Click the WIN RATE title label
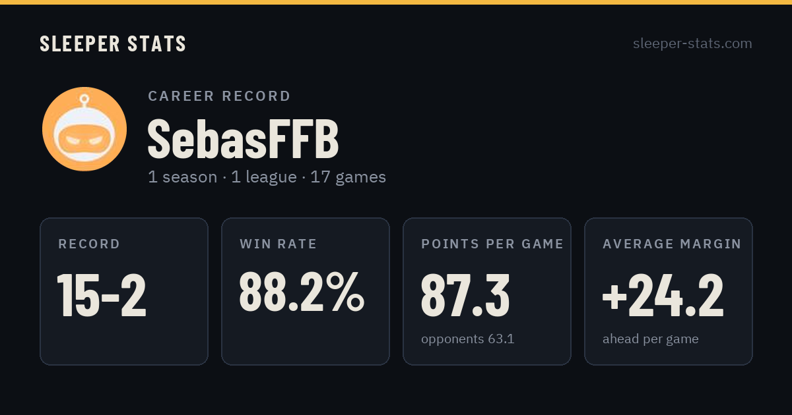This screenshot has height=415, width=792. [x=279, y=244]
